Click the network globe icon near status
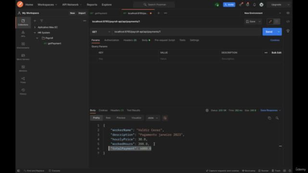The image size is (308, 173). [x=207, y=111]
